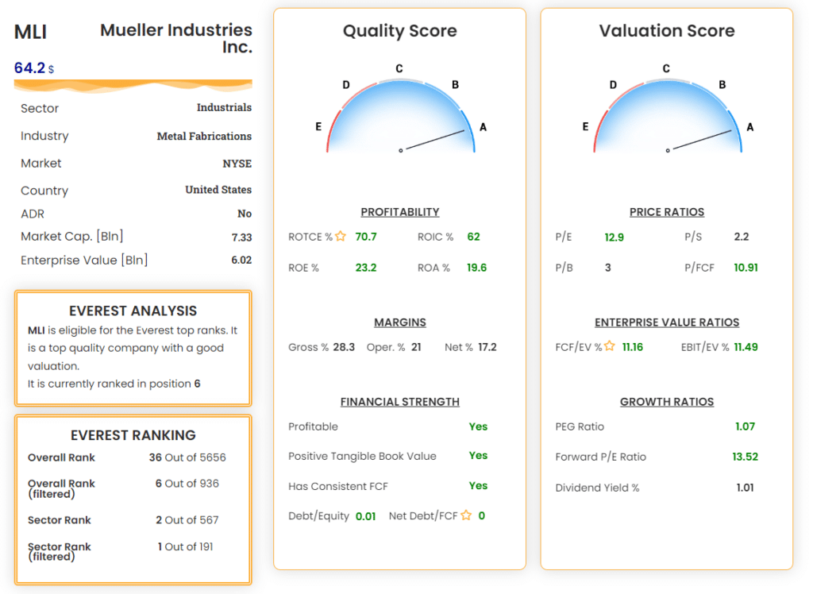Screen dimensions: 813x594
Task: Select the NYSE market value
Action: (x=237, y=164)
